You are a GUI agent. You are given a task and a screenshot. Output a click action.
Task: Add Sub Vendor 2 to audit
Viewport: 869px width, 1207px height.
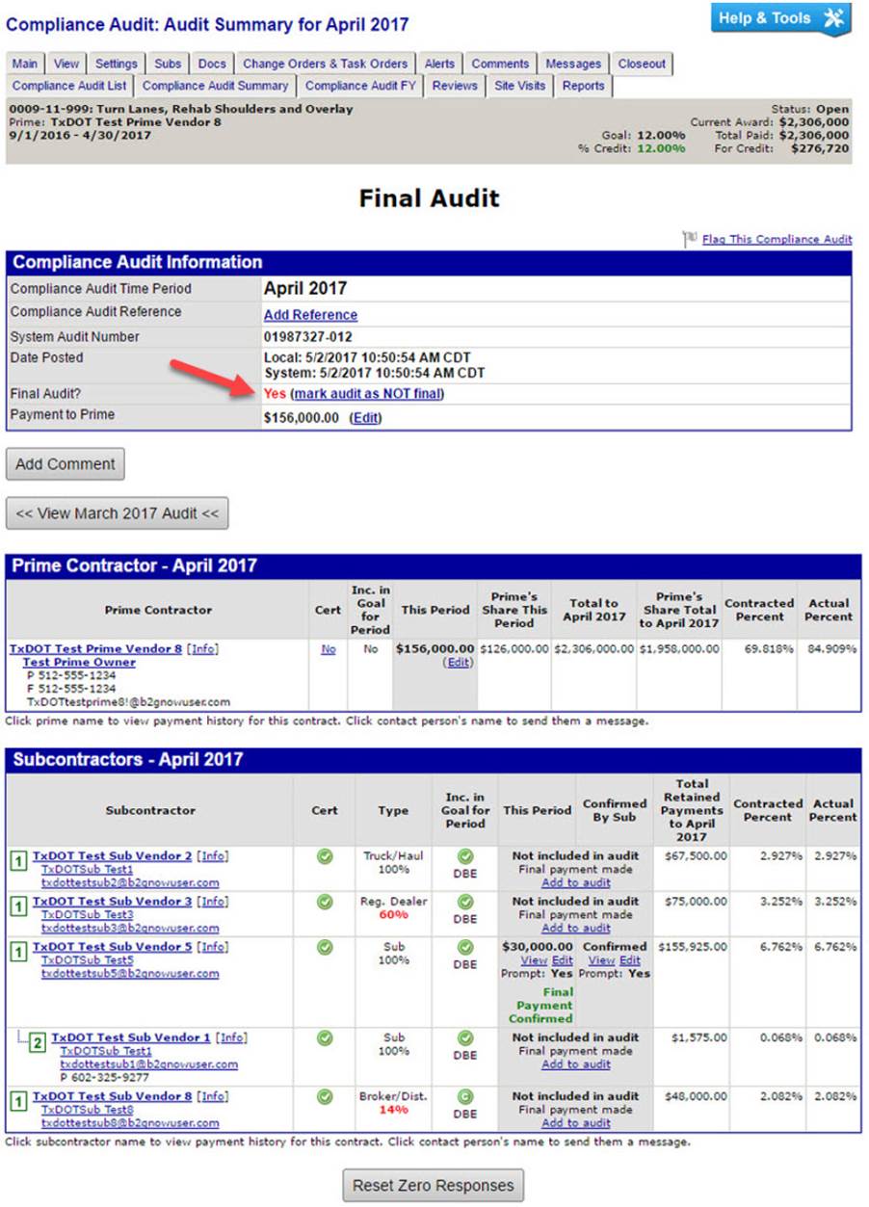pyautogui.click(x=575, y=882)
